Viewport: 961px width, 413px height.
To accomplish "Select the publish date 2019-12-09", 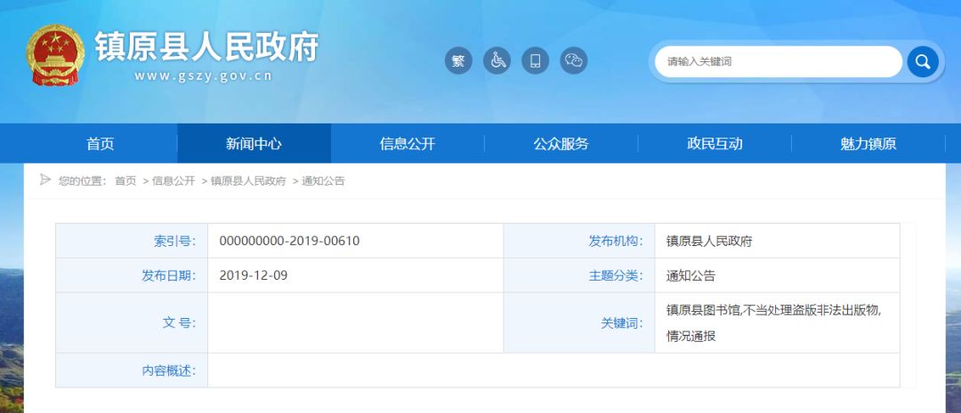I will click(x=253, y=275).
